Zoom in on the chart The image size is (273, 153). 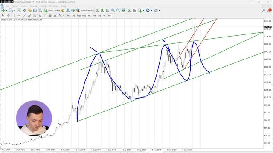pyautogui.click(x=113, y=11)
